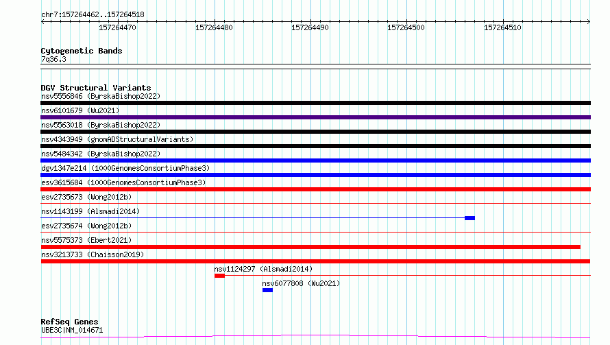Viewport: 610px width, 345px height.
Task: Click right arrow of coordinate ruler
Action: pyautogui.click(x=589, y=21)
